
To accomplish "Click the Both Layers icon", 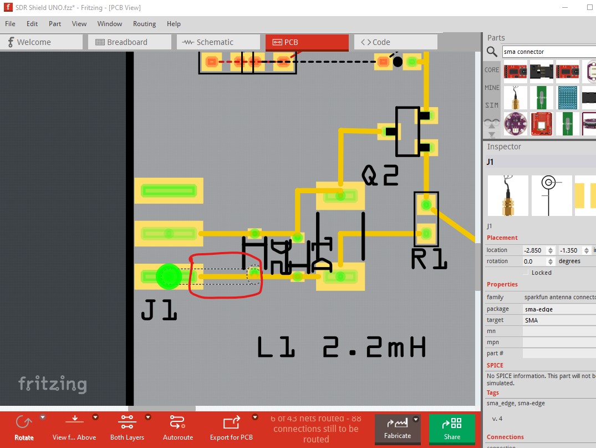I will point(127,422).
